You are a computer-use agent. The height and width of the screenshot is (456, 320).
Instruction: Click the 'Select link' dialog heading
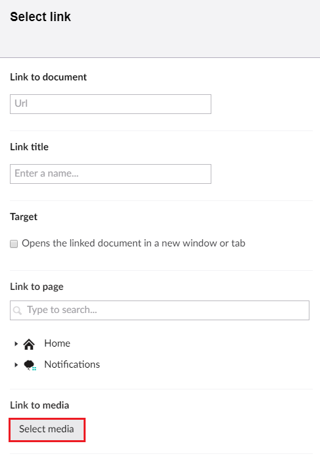click(40, 16)
